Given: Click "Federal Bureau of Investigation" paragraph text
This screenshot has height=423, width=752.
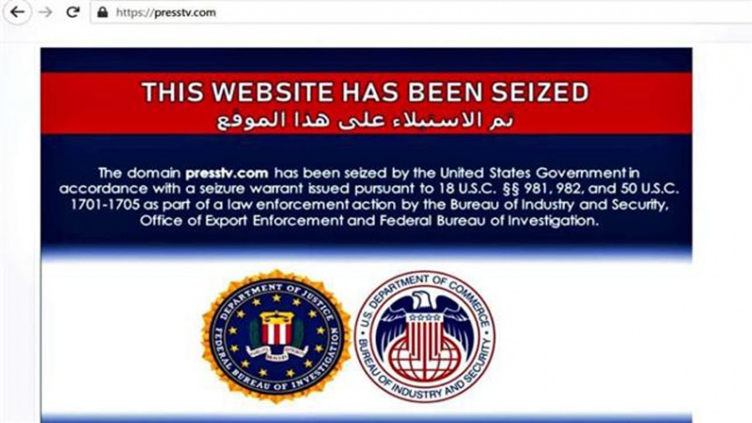Looking at the screenshot, I should pyautogui.click(x=489, y=221).
